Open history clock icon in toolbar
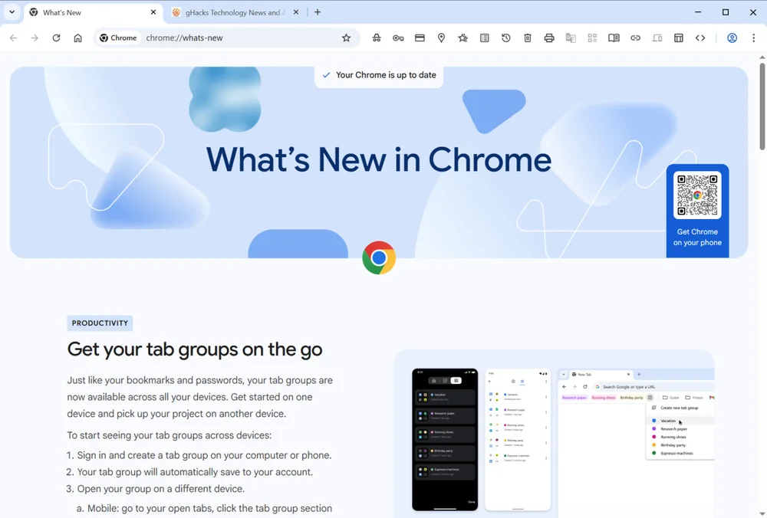The width and height of the screenshot is (767, 518). (505, 38)
